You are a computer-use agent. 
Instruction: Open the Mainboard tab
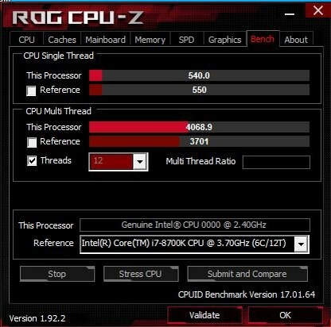point(105,40)
